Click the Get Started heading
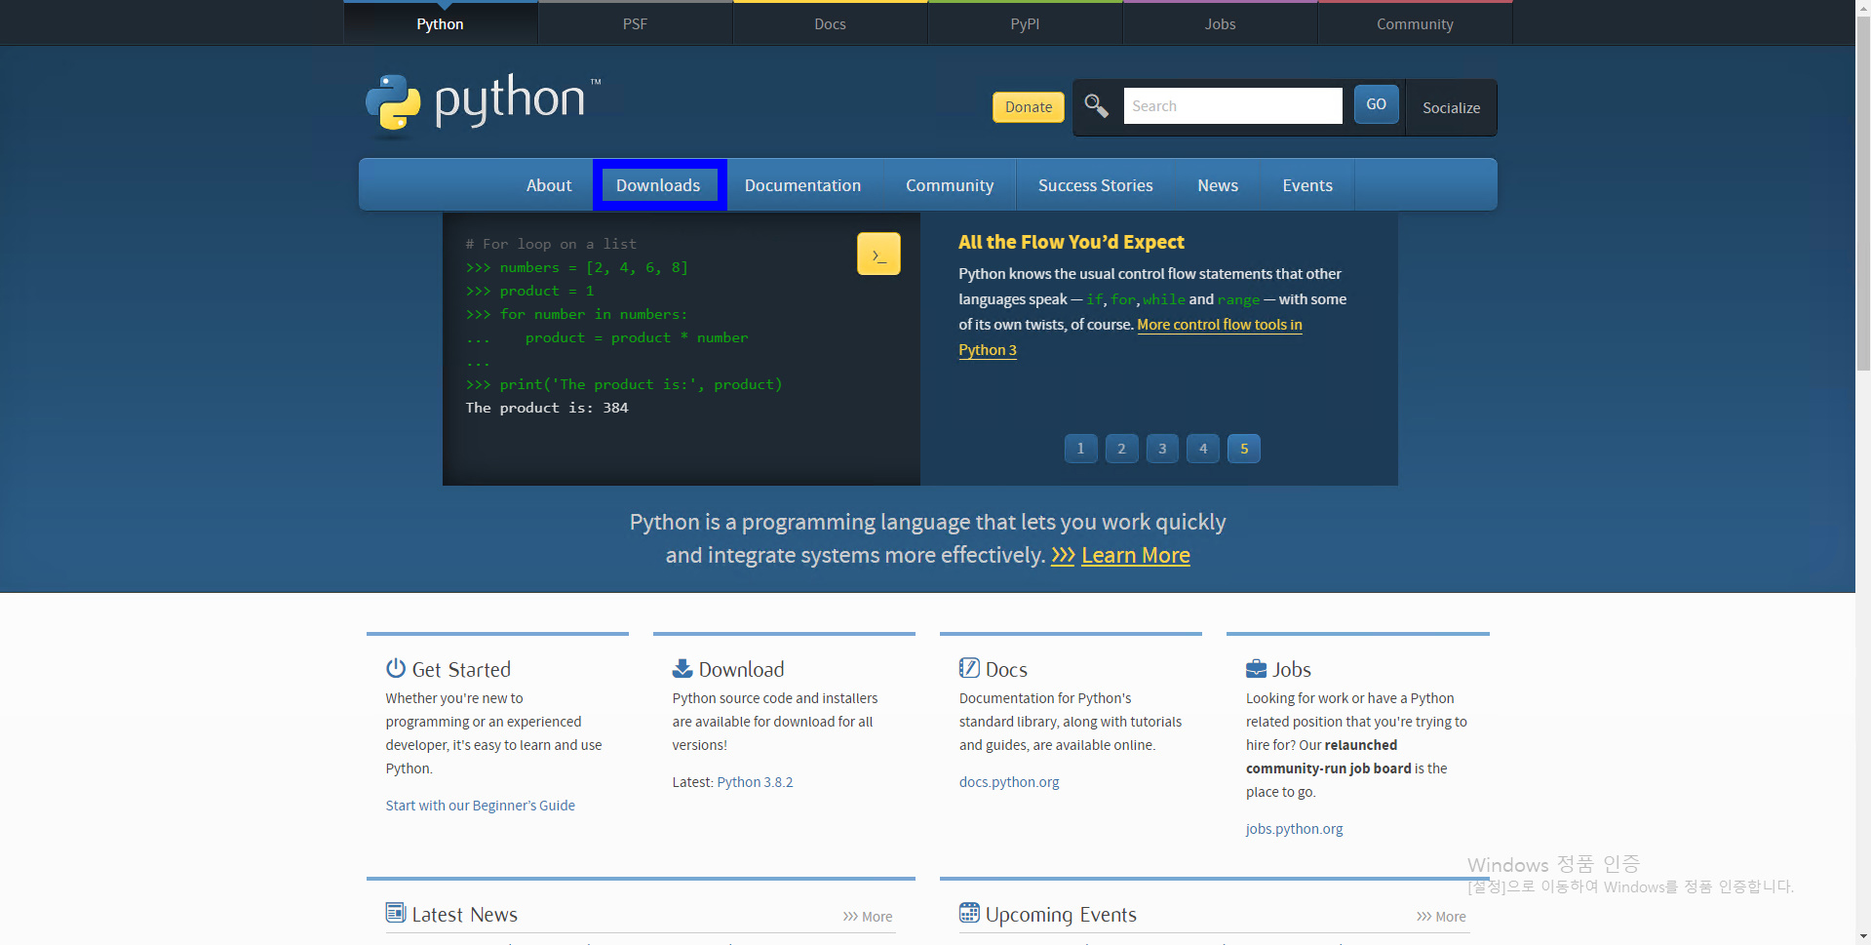 click(x=461, y=669)
